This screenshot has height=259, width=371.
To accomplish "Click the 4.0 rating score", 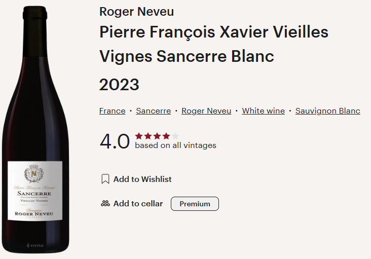I will [x=115, y=141].
